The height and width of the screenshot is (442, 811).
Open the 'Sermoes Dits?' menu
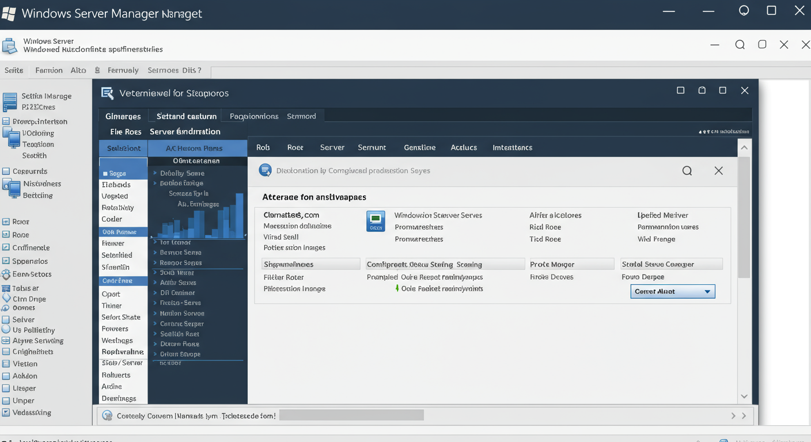click(x=175, y=70)
